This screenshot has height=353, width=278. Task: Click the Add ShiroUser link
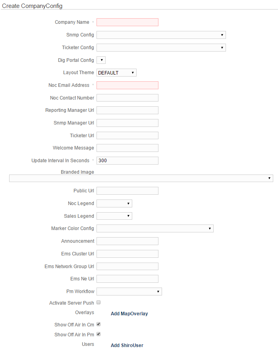click(127, 345)
